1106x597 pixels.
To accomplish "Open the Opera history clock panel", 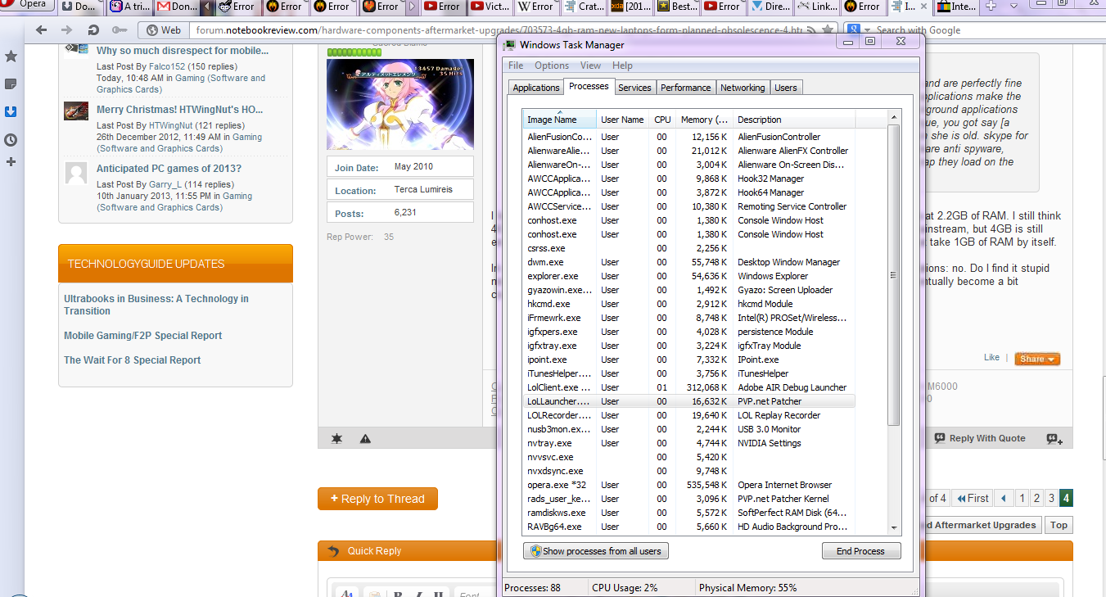I will point(11,140).
